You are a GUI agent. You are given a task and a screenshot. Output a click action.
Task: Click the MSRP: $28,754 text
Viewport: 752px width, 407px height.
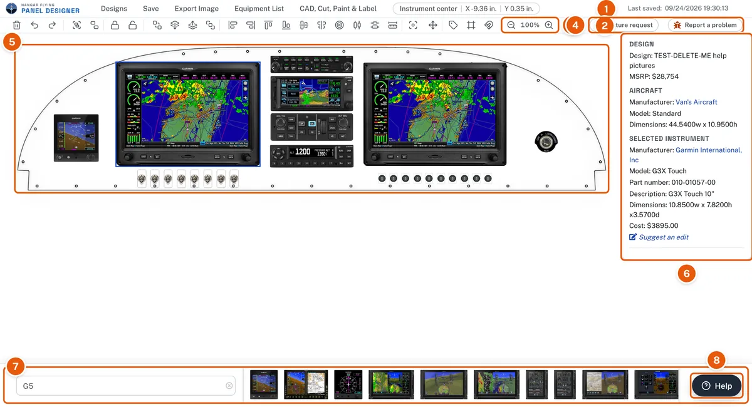coord(654,76)
